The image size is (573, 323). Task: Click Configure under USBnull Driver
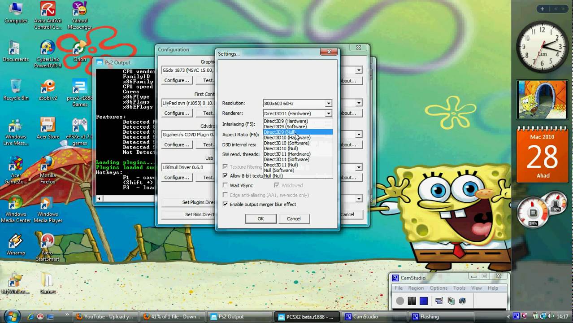pos(177,177)
